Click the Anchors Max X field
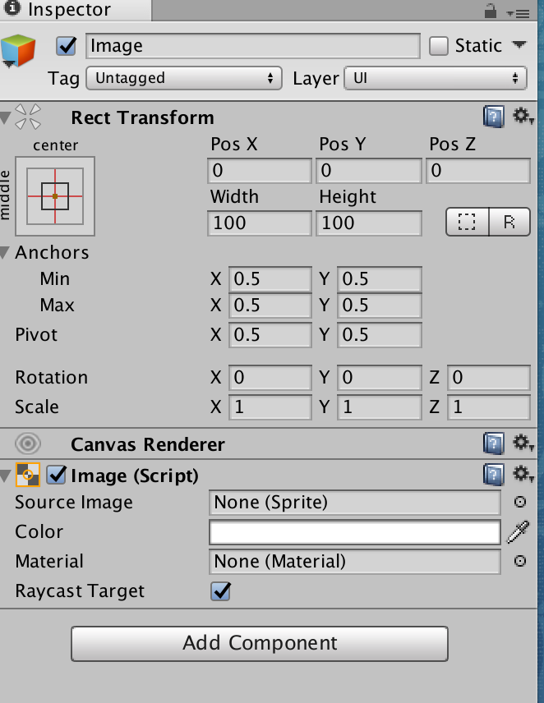544x703 pixels. pyautogui.click(x=270, y=306)
